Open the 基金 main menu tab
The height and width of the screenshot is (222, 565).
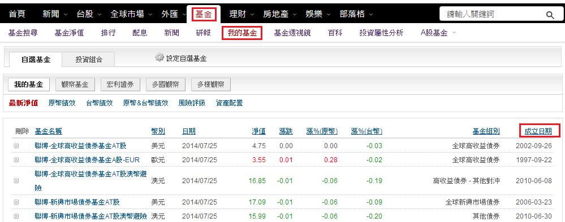pos(204,15)
